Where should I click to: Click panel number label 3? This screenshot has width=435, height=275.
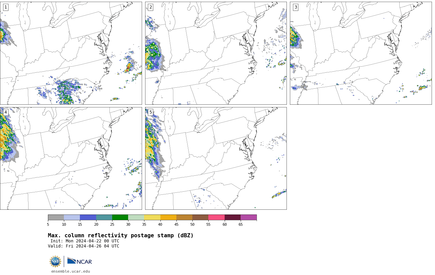(295, 7)
